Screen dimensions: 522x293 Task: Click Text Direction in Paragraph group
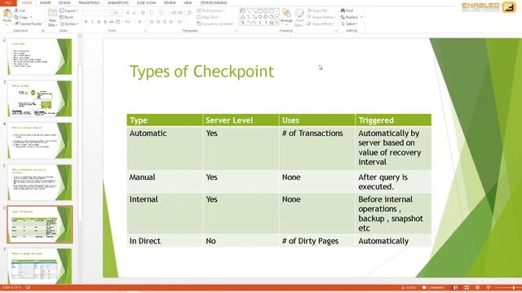[x=210, y=11]
